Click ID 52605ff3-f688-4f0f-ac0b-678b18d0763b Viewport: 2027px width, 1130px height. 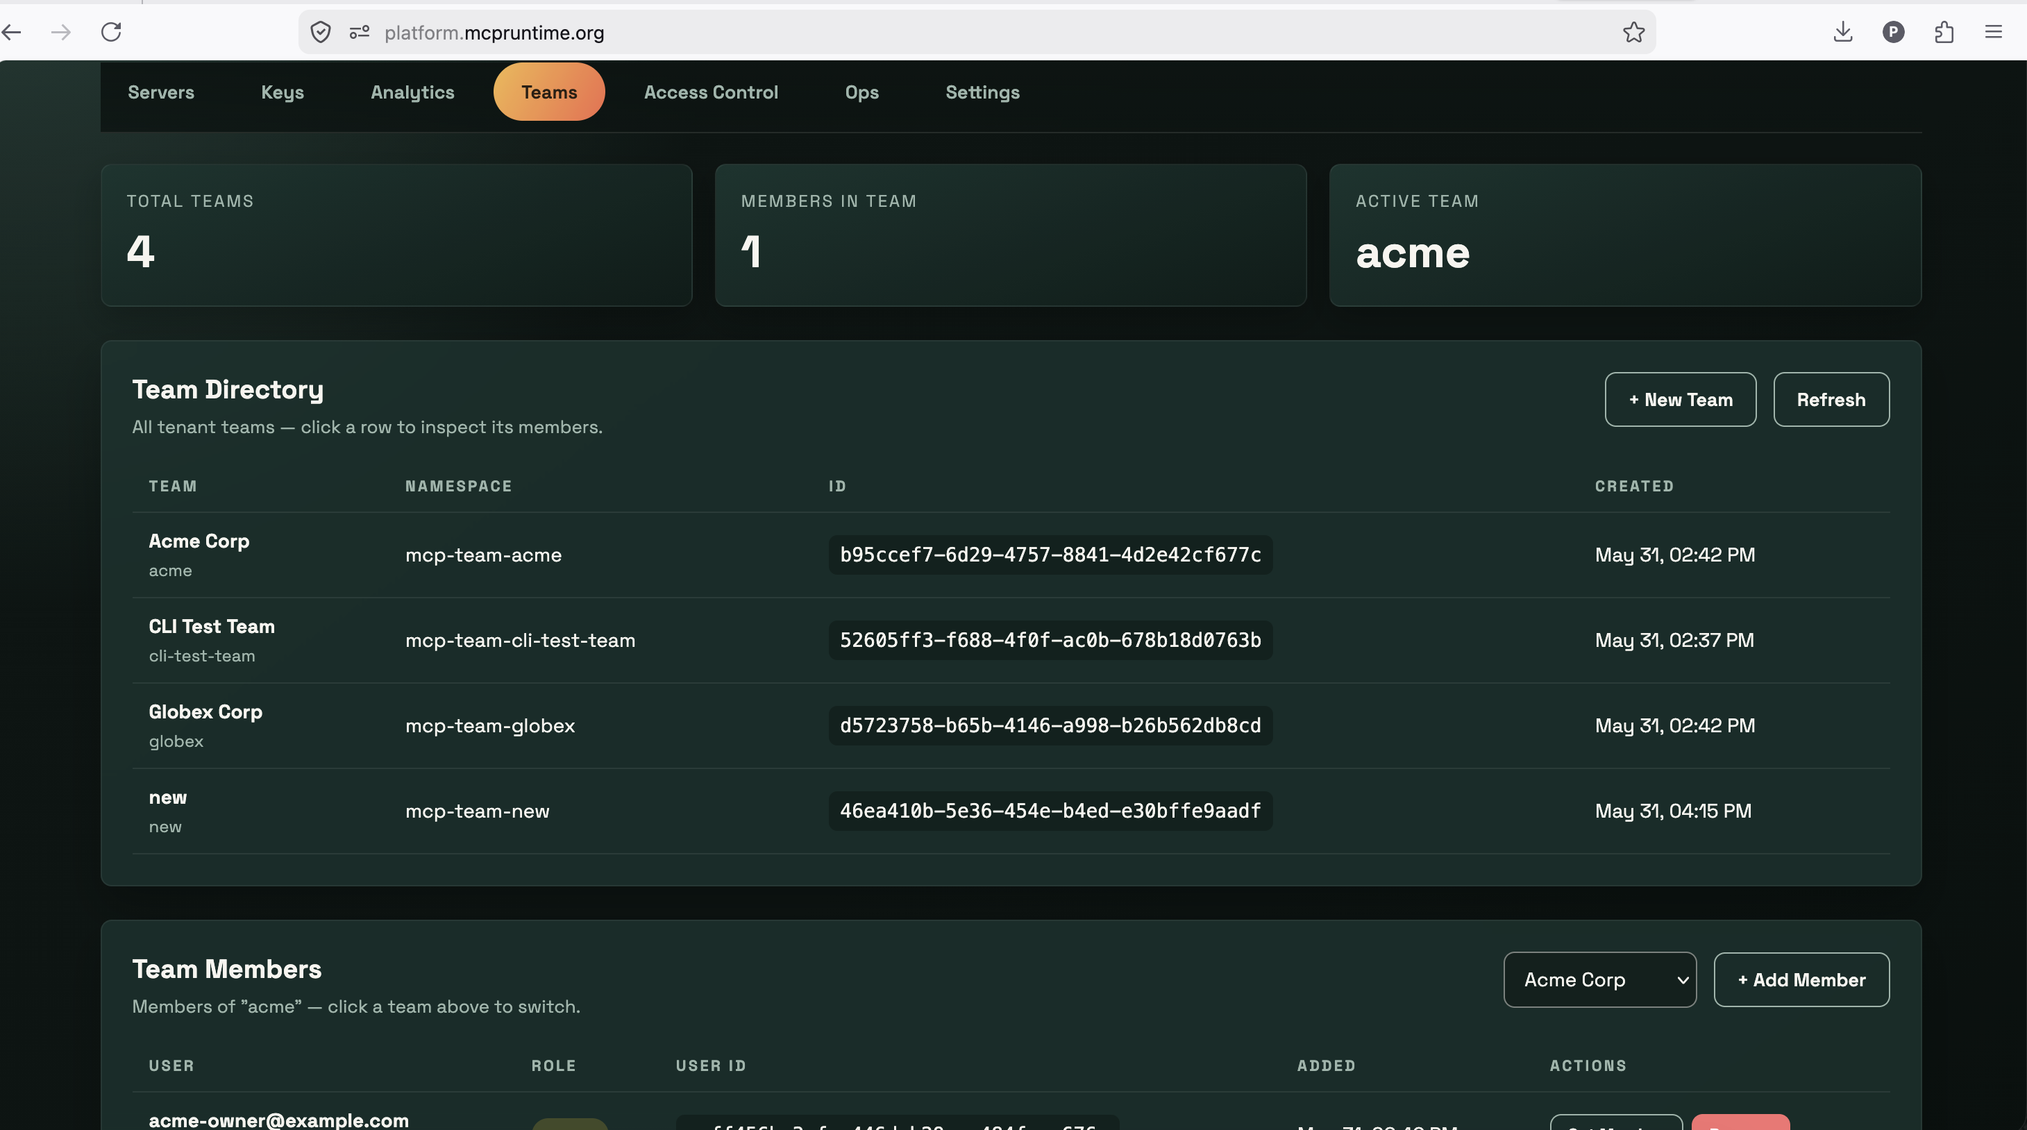[x=1050, y=641]
